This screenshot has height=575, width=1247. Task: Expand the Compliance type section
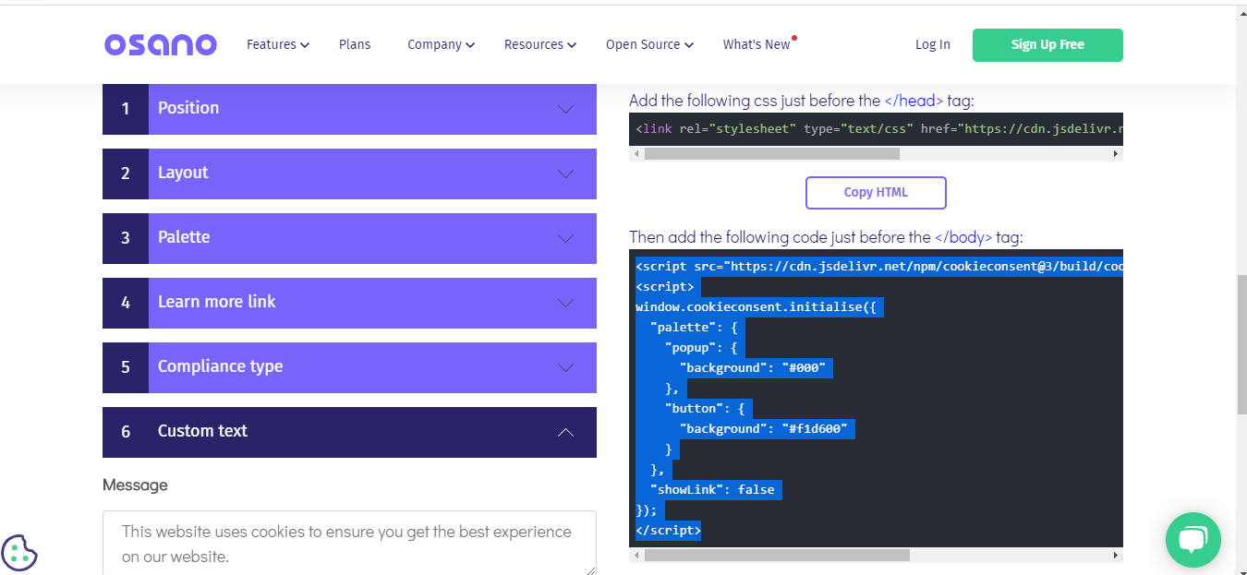[x=349, y=367]
